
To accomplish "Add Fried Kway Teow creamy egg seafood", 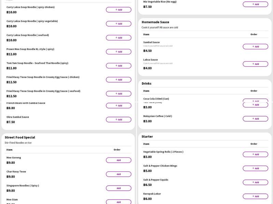I will [x=118, y=93].
